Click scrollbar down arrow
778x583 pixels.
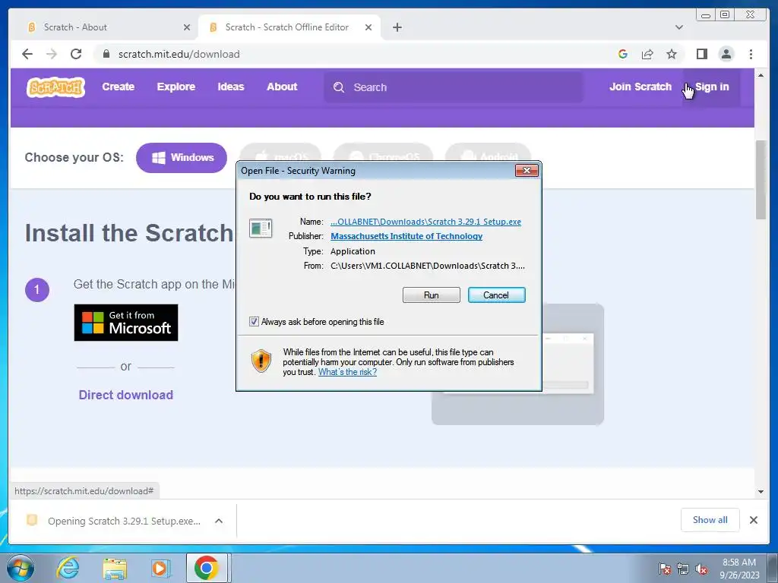(x=761, y=492)
